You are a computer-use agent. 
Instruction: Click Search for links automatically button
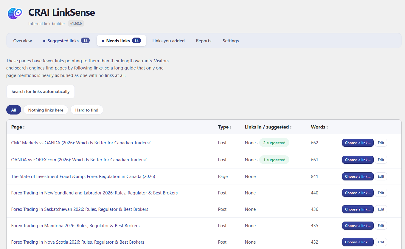(41, 92)
